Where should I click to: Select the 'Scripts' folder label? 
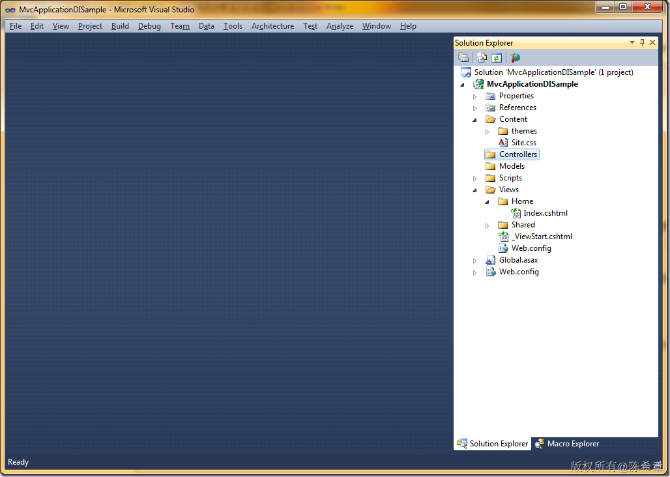(510, 178)
